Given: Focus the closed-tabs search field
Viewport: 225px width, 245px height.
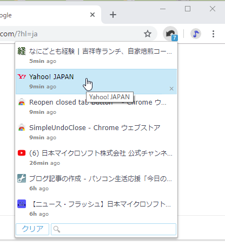Looking at the screenshot, I should 114,229.
